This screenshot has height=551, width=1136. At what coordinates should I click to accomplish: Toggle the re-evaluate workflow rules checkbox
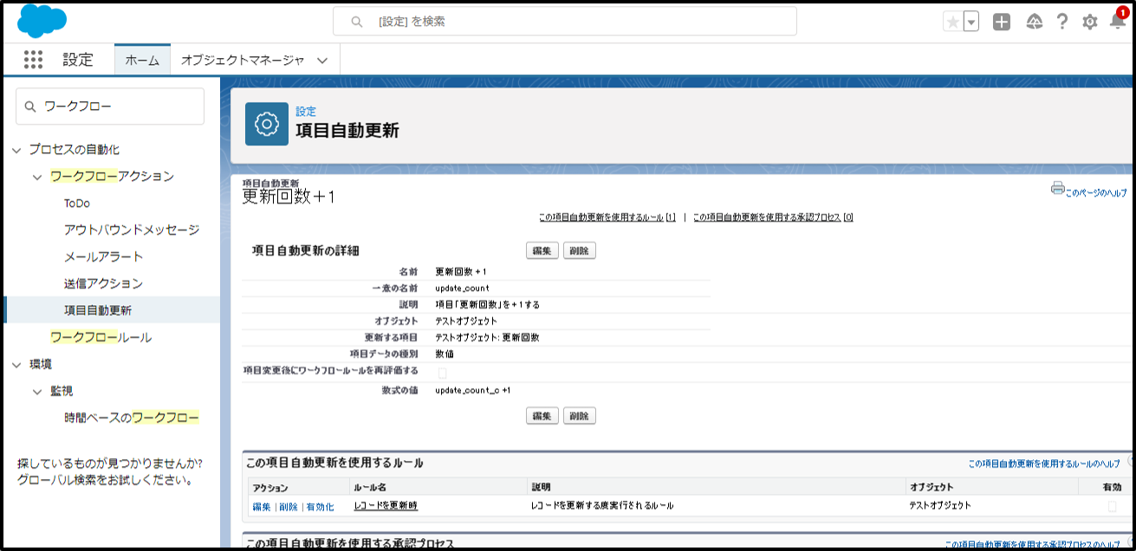pyautogui.click(x=442, y=373)
